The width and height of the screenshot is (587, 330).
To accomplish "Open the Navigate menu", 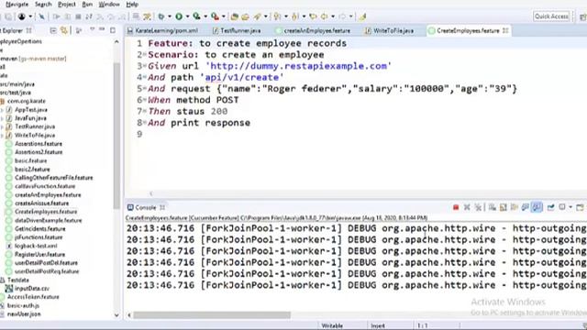I will (x=17, y=4).
